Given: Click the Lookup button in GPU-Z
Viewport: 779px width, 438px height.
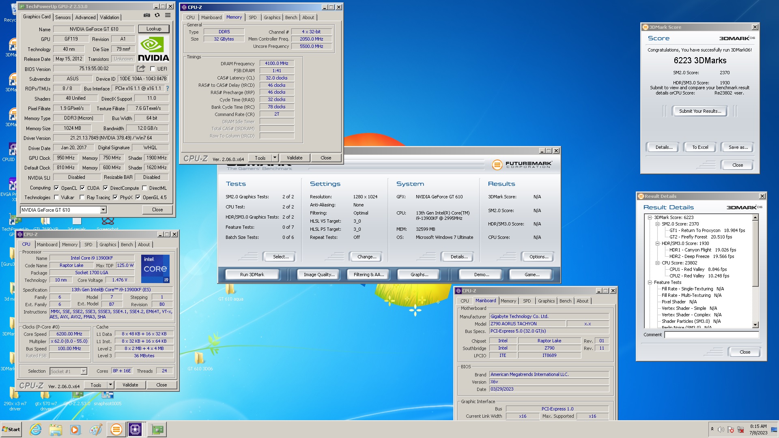Looking at the screenshot, I should tap(154, 29).
